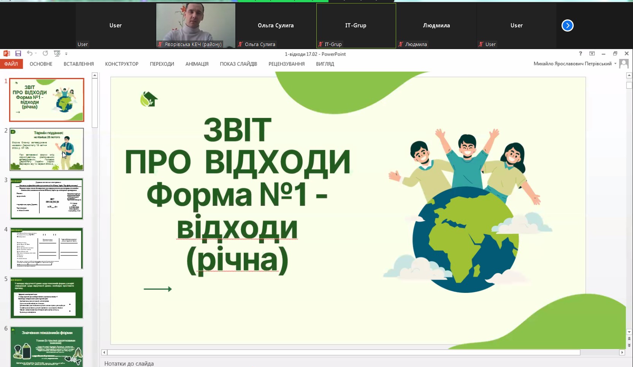This screenshot has width=633, height=367.
Task: Select slide 1 thumbnail 'ЗВІТ ПРО ВІДХОДИ'
Action: [x=47, y=100]
